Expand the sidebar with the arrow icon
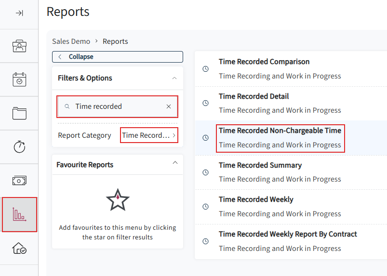The width and height of the screenshot is (387, 276). (x=19, y=13)
